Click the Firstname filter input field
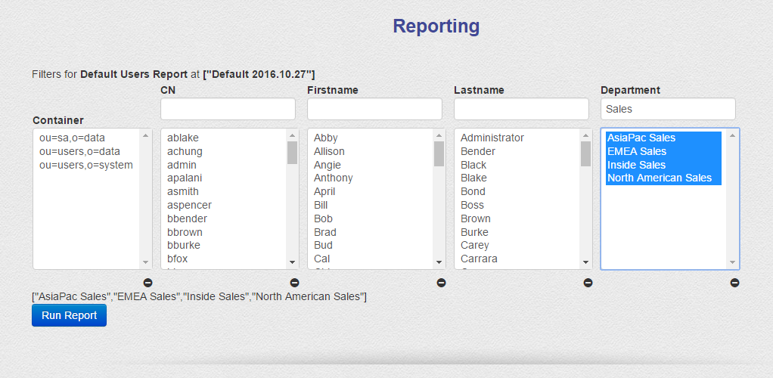Image resolution: width=773 pixels, height=378 pixels. [x=374, y=109]
